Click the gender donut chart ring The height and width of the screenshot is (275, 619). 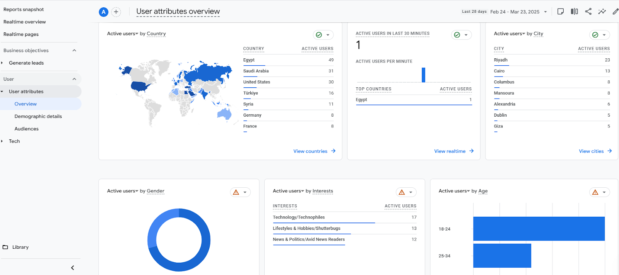click(179, 240)
